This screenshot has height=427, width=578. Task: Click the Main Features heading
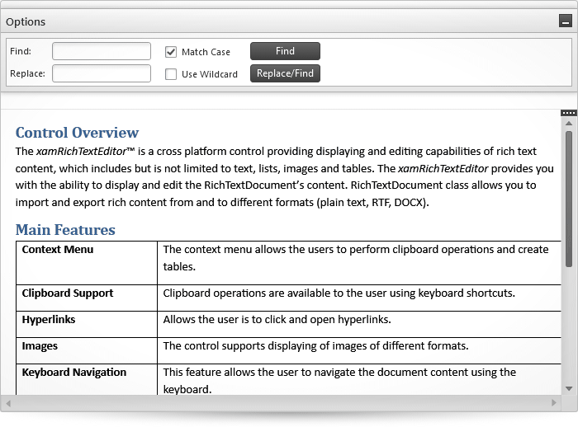click(65, 230)
